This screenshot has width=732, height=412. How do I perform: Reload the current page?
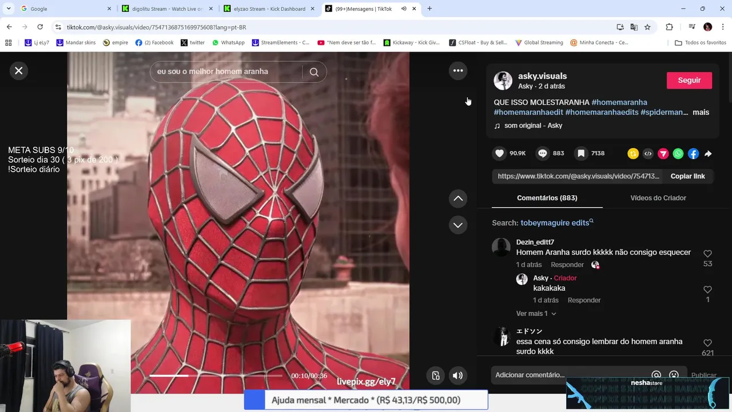pos(40,27)
